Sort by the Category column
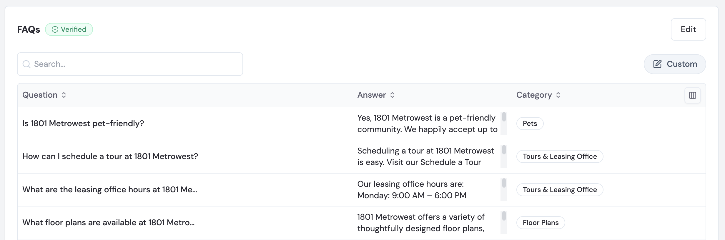 (x=538, y=95)
